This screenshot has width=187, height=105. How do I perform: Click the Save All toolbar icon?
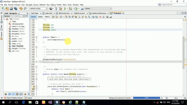(x=15, y=8)
